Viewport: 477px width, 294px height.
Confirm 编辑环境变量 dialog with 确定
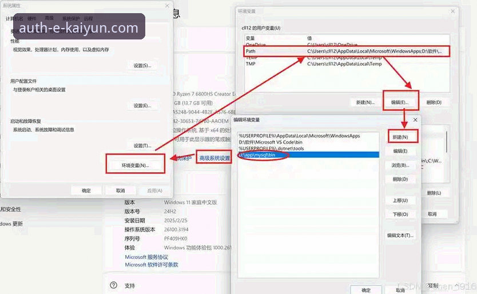click(366, 290)
